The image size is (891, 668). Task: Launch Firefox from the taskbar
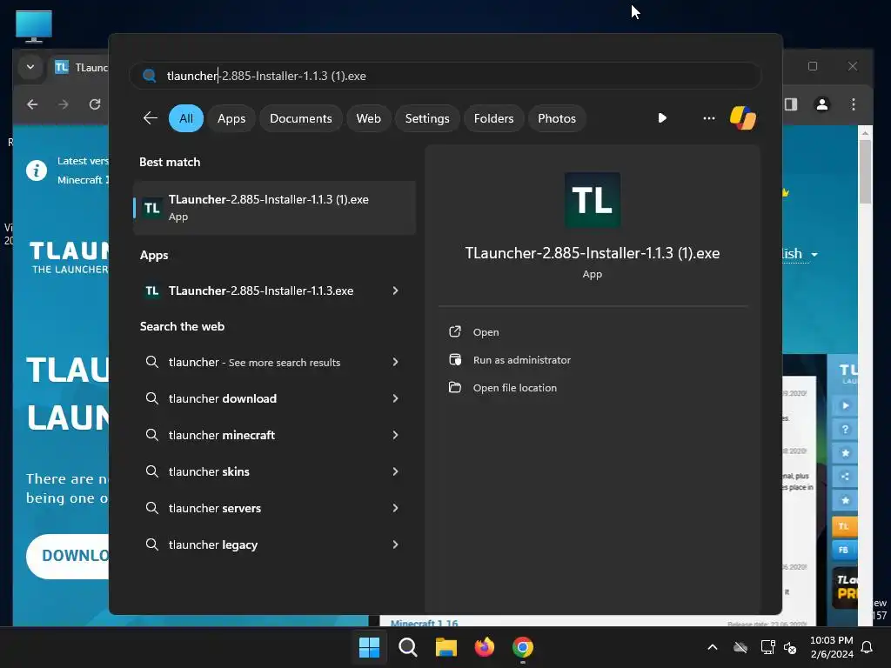tap(484, 647)
